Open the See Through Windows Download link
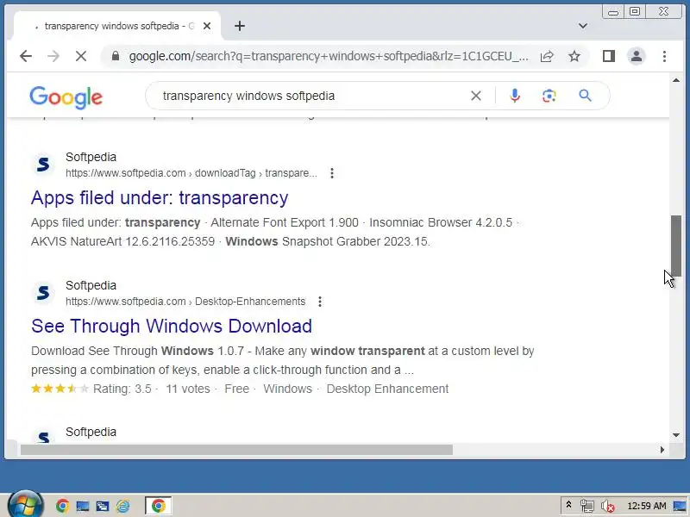Image resolution: width=690 pixels, height=517 pixels. [172, 327]
